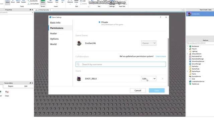The width and height of the screenshot is (214, 120).
Task: Toggle Join Surfaces in the Tools group
Action: pos(33,4)
